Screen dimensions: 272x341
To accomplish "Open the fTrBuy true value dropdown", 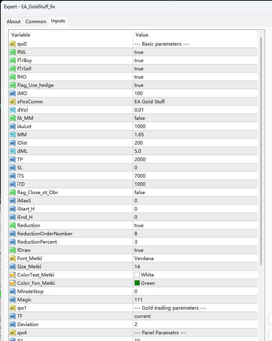I will tap(195, 60).
